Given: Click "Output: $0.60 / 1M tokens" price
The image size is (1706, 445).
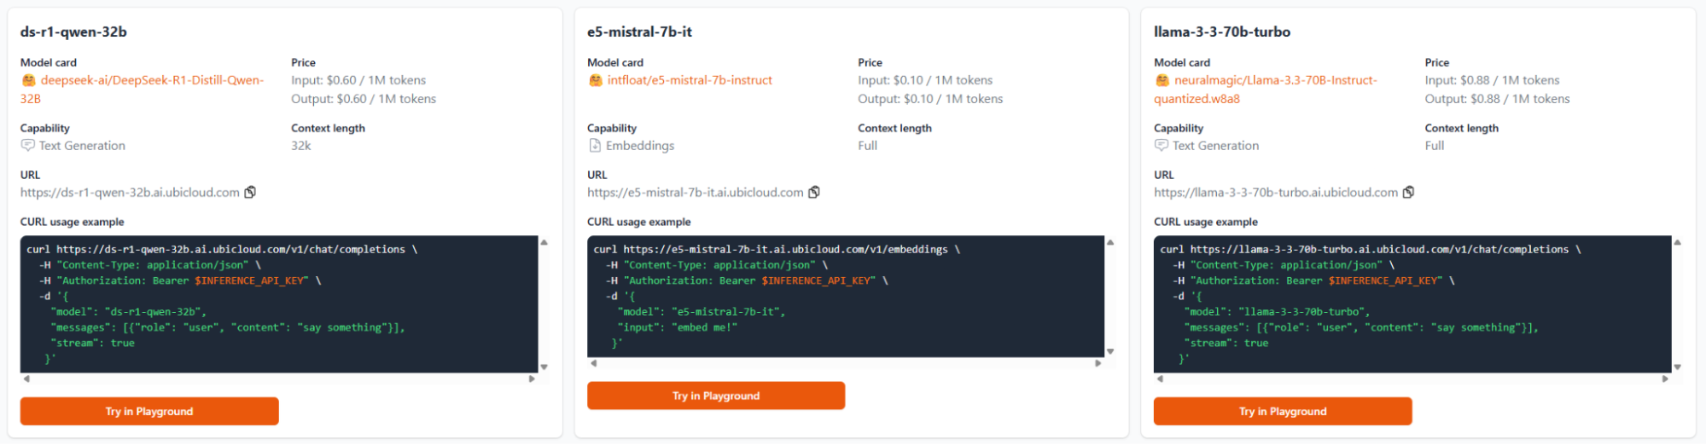Looking at the screenshot, I should pos(364,99).
